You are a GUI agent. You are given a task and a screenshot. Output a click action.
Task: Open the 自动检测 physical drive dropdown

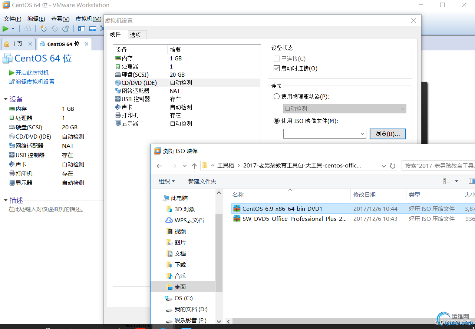tap(345, 109)
